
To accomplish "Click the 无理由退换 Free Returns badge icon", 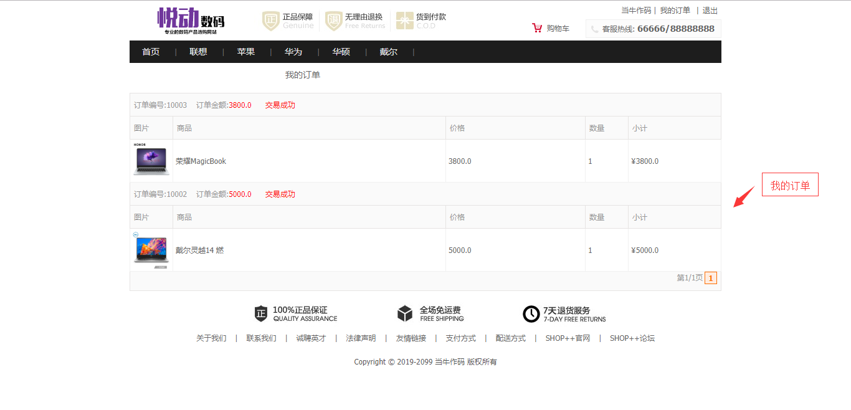I will pos(334,21).
